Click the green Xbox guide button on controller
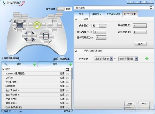The height and width of the screenshot is (114, 155). [x=37, y=25]
